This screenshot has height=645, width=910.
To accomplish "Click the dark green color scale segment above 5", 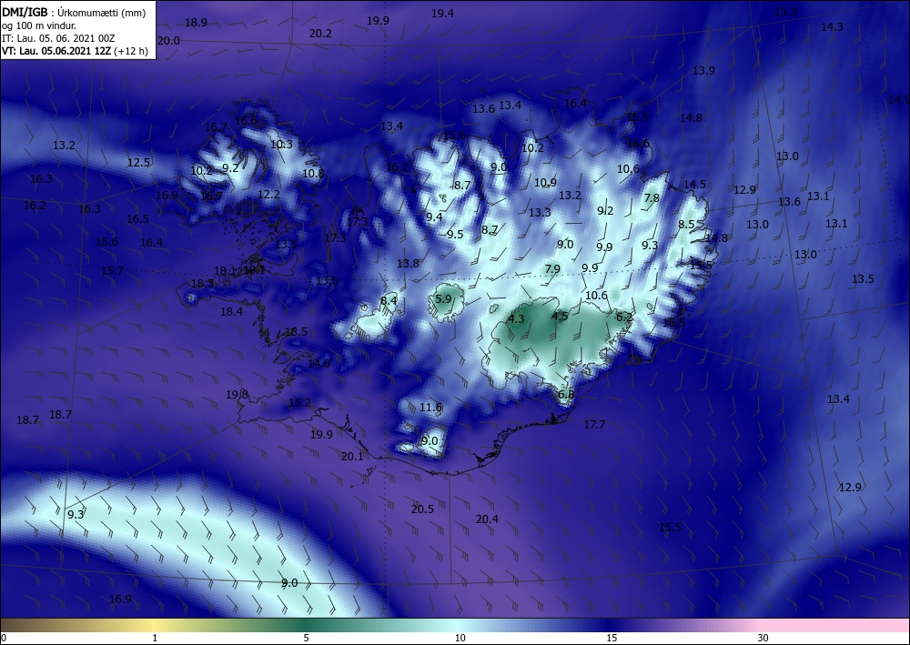I will click(306, 625).
